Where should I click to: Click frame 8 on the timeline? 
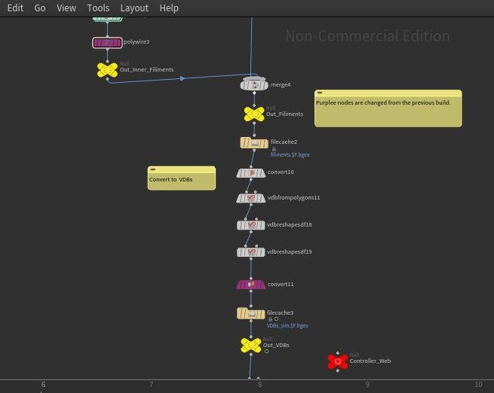click(259, 385)
